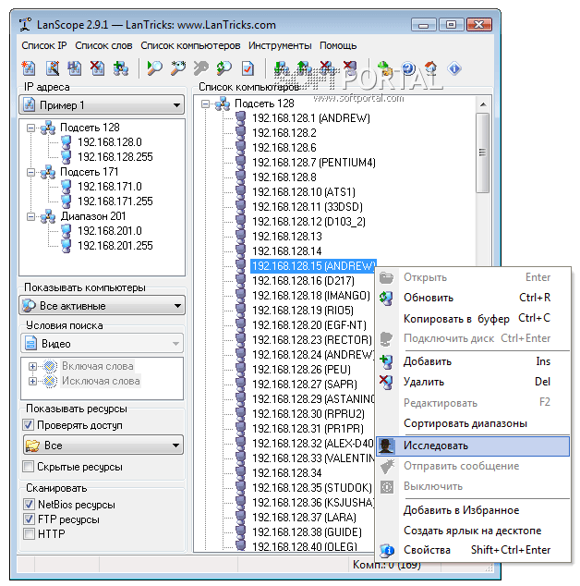
Task: Open the Помощь menu
Action: [338, 45]
